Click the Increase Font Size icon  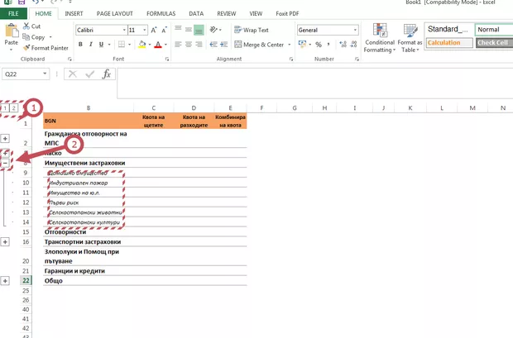(154, 30)
